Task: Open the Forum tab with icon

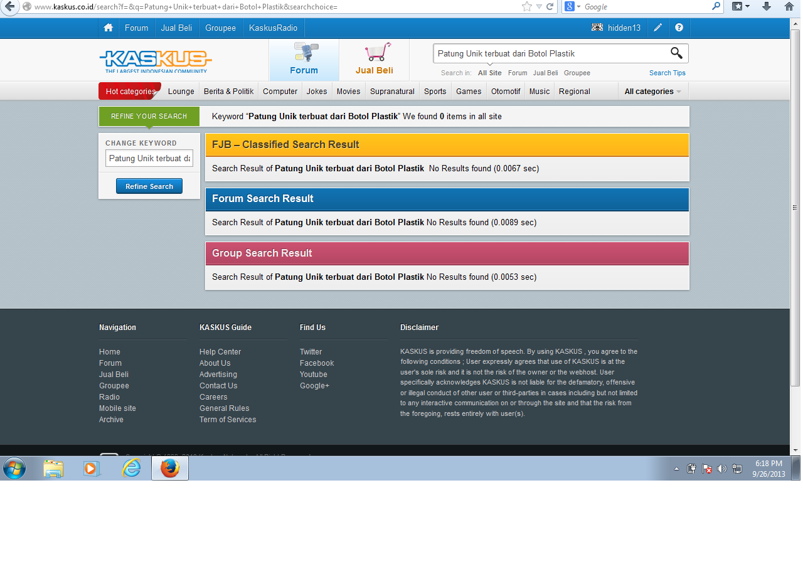Action: click(x=304, y=60)
